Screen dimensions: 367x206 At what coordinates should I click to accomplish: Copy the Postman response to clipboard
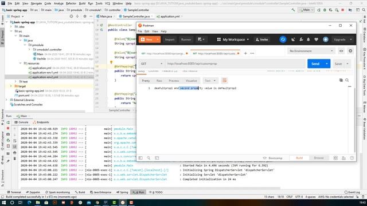click(341, 80)
